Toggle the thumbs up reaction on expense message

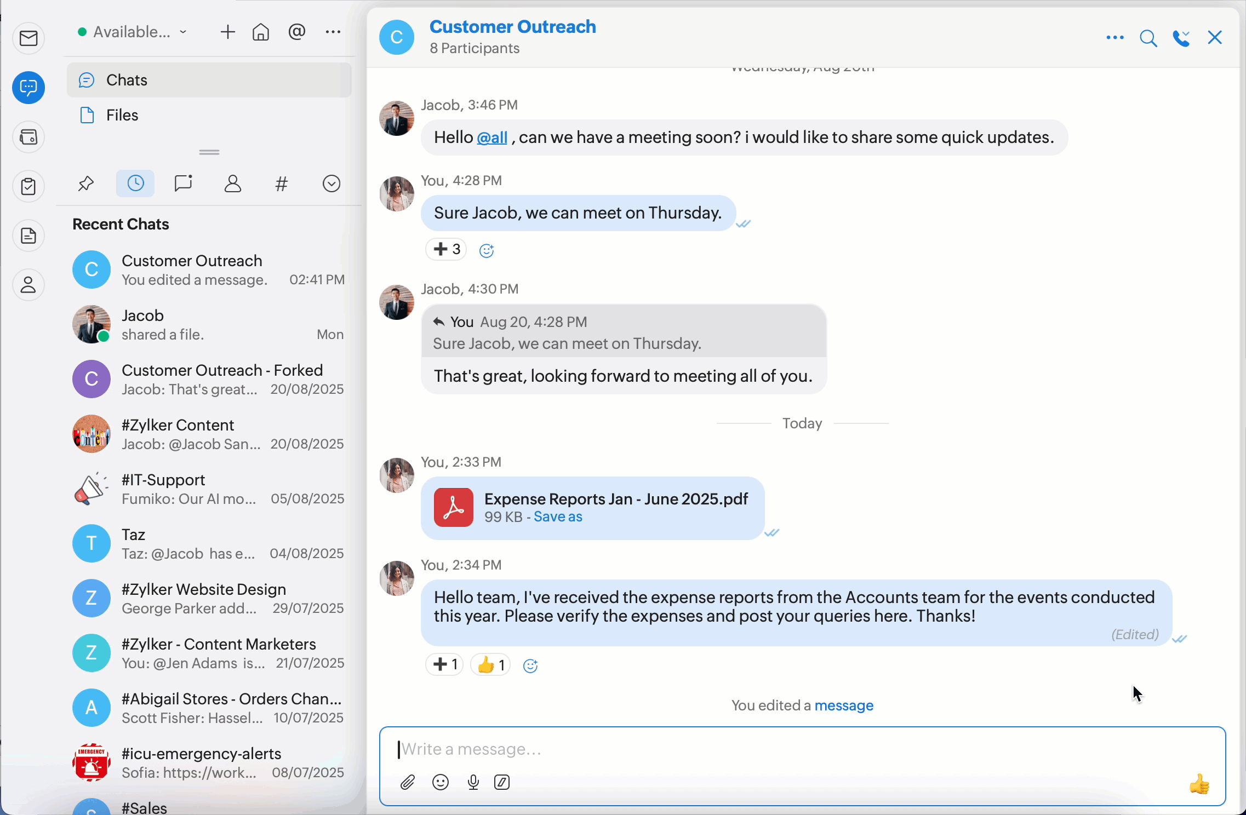[491, 665]
